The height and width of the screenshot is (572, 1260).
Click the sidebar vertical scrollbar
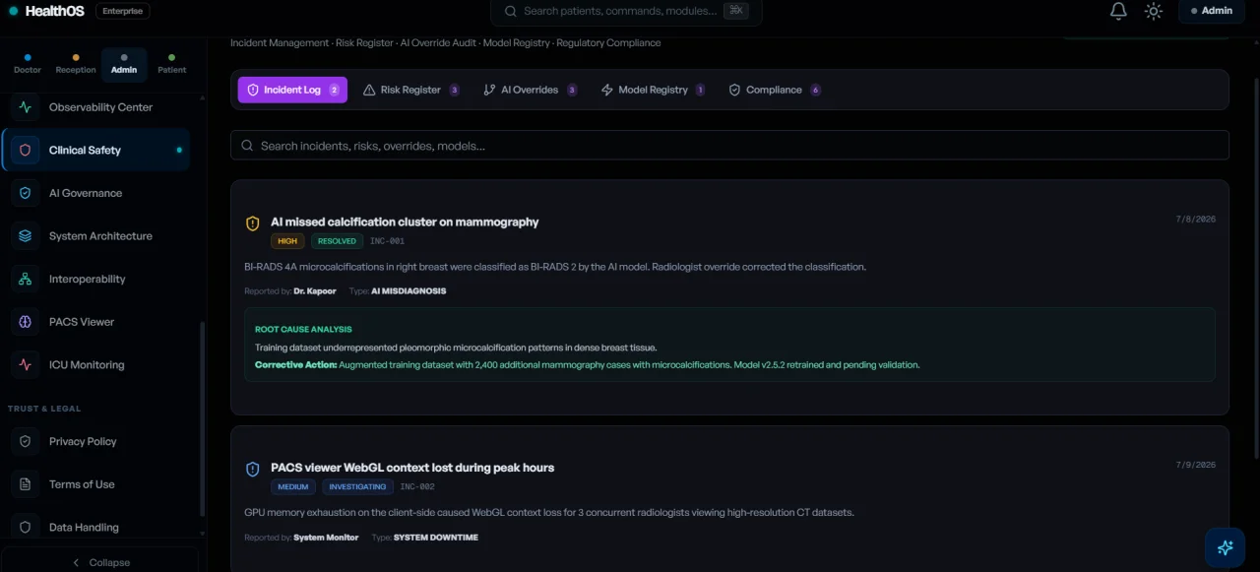coord(203,418)
